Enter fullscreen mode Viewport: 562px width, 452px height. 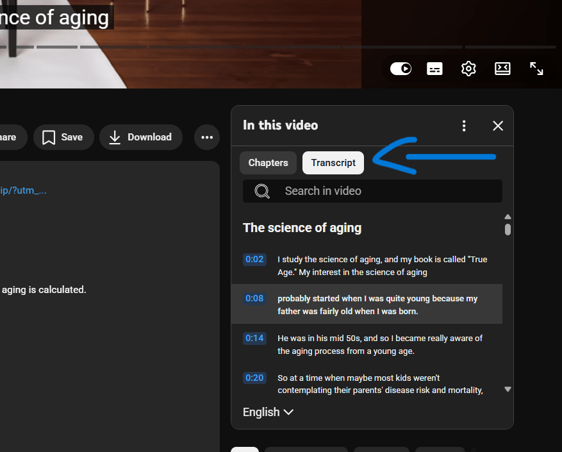pos(536,69)
